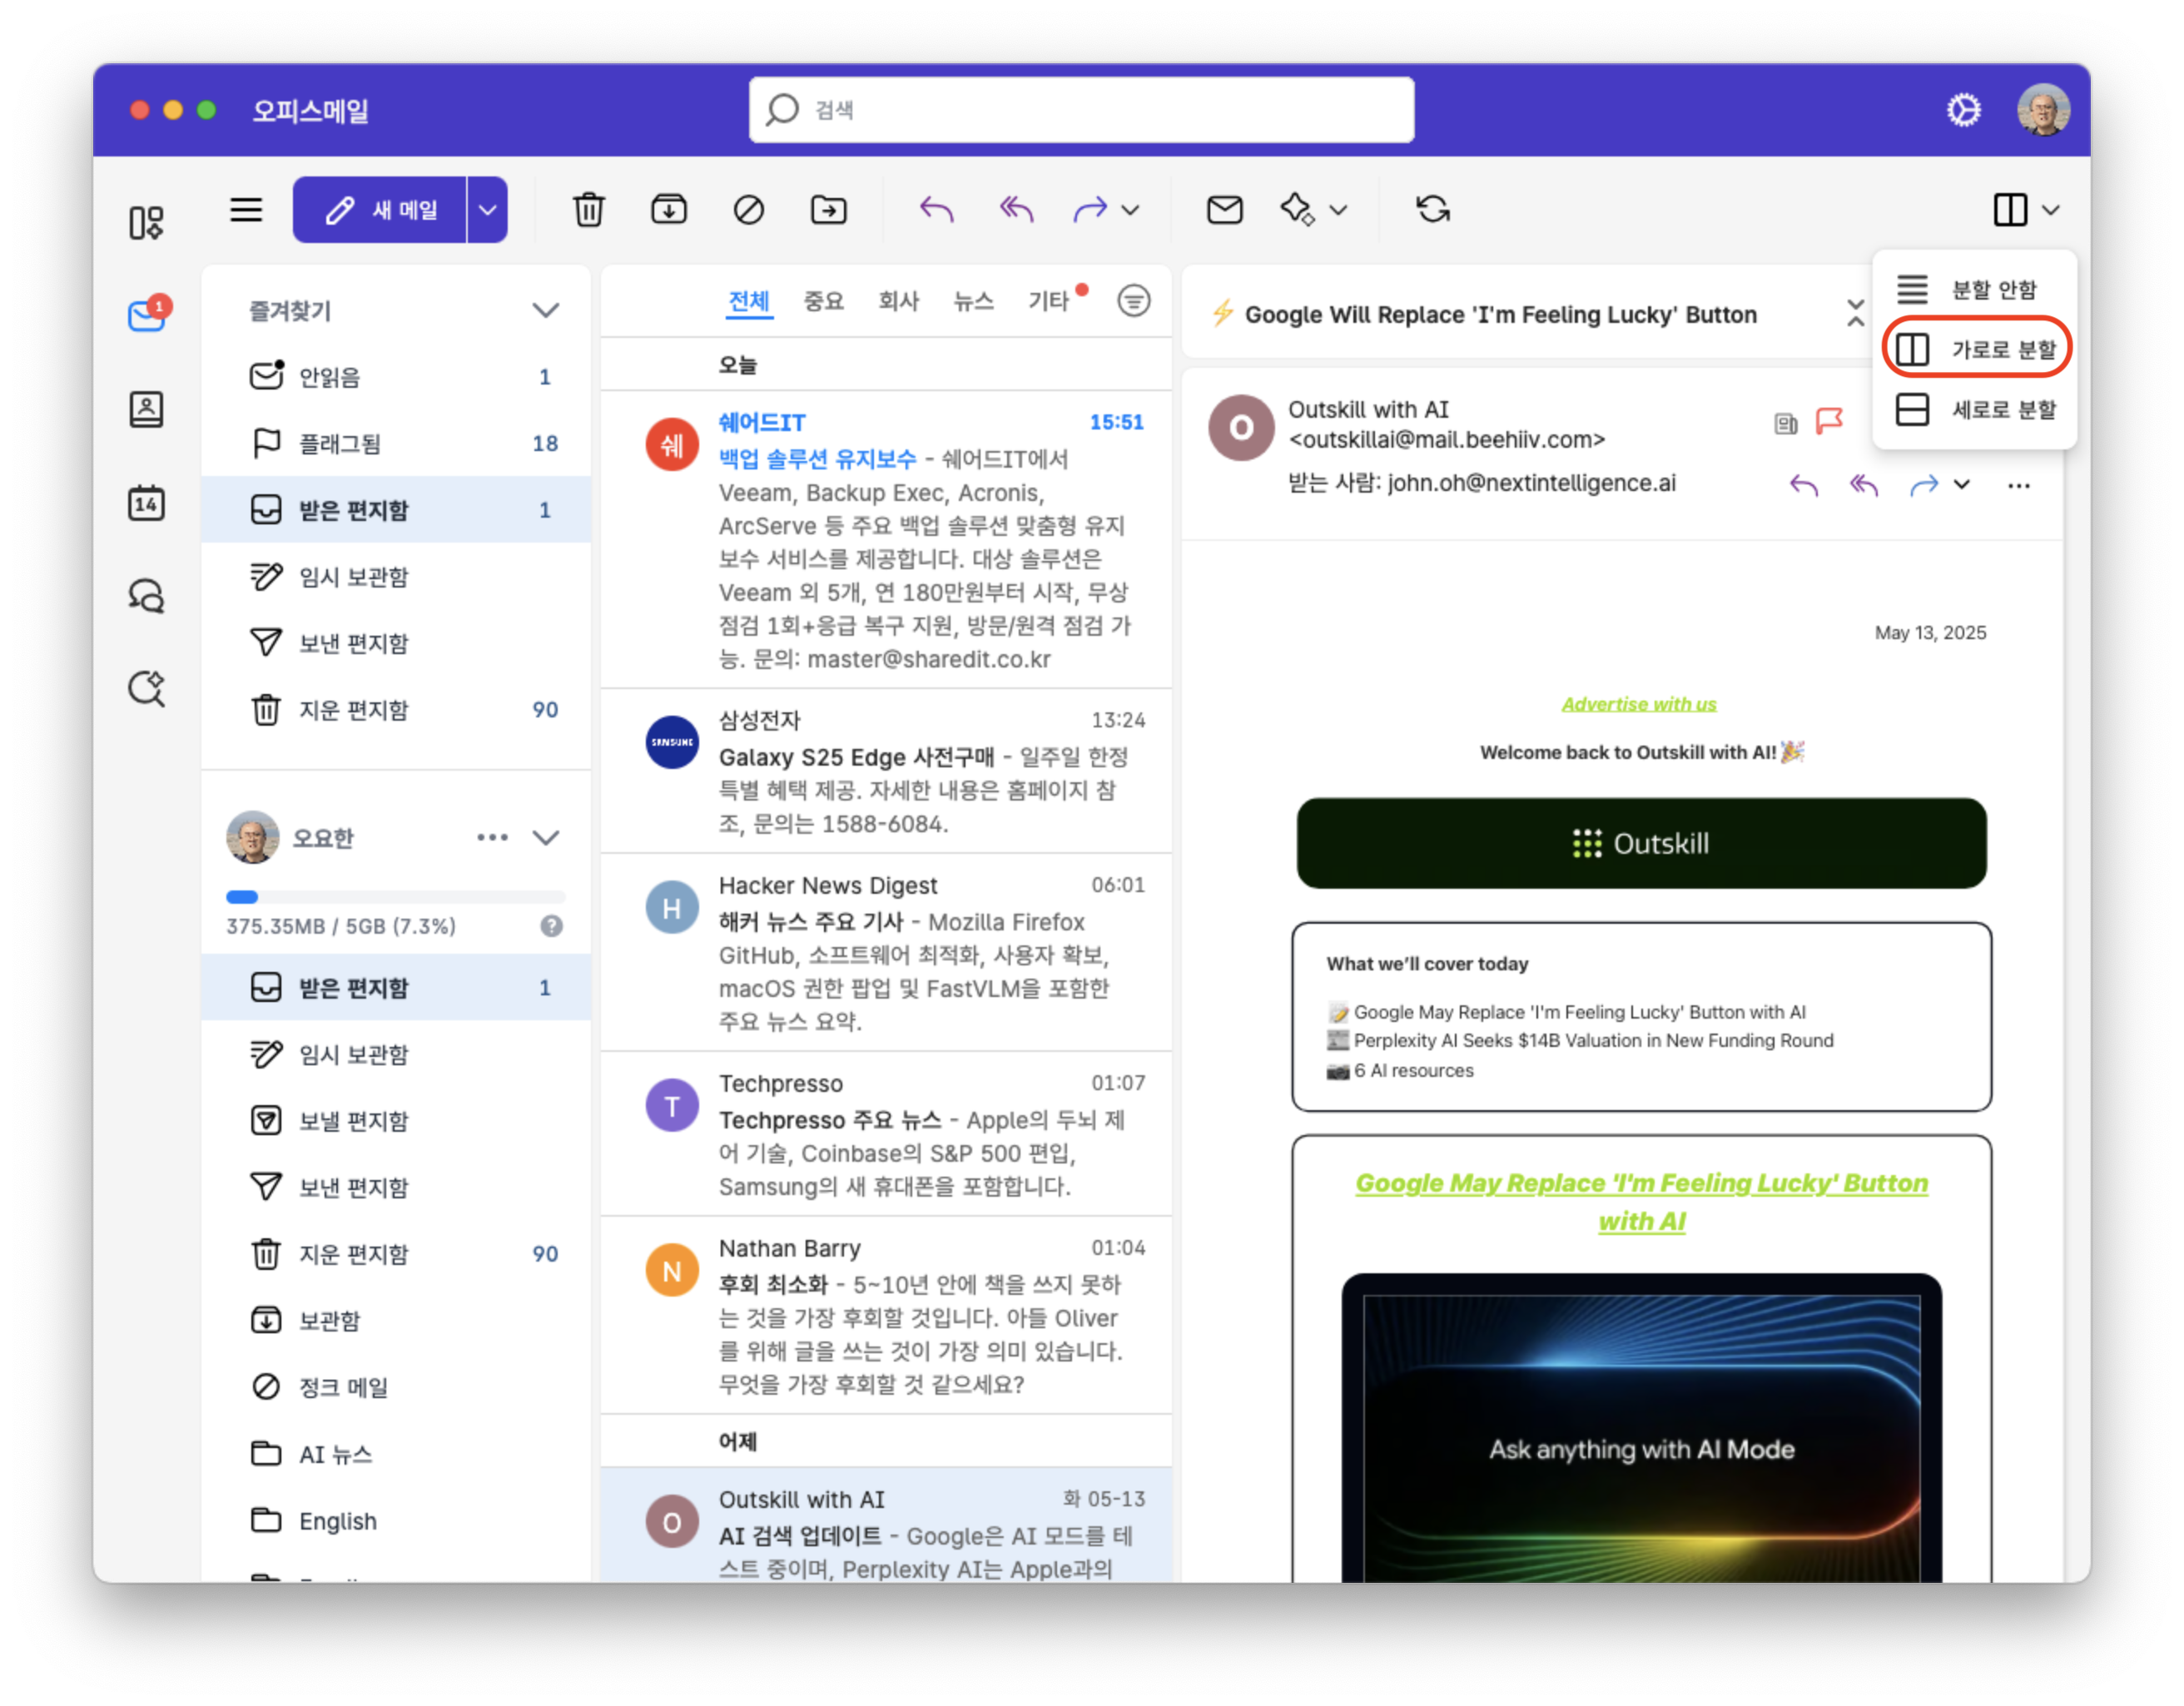Open the mail icon with red badge
Image resolution: width=2184 pixels, height=1706 pixels.
point(148,314)
